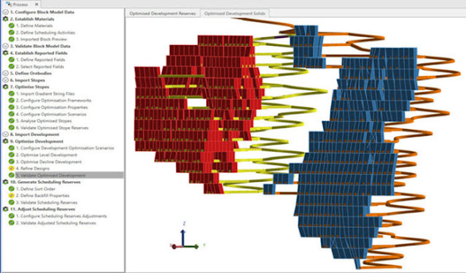Close the Process panel tab
466x273 pixels.
36,4
